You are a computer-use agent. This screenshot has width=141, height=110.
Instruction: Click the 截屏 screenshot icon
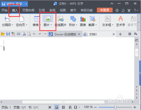coord(92,19)
